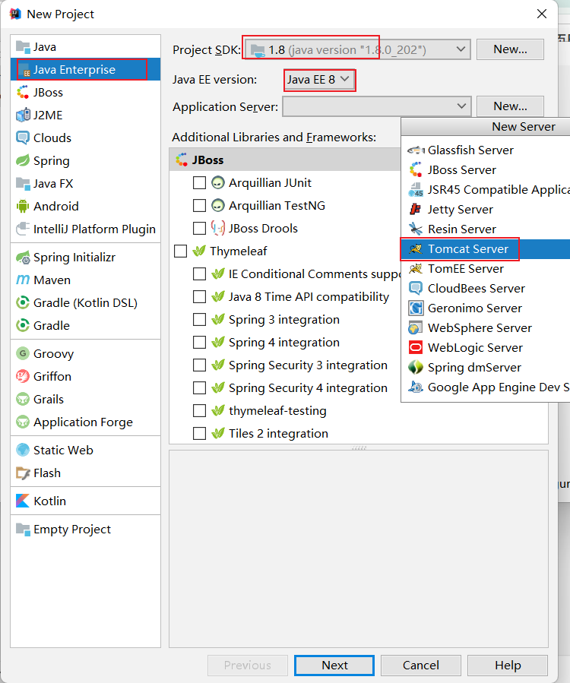This screenshot has height=683, width=570.
Task: Click the Next button
Action: point(334,665)
